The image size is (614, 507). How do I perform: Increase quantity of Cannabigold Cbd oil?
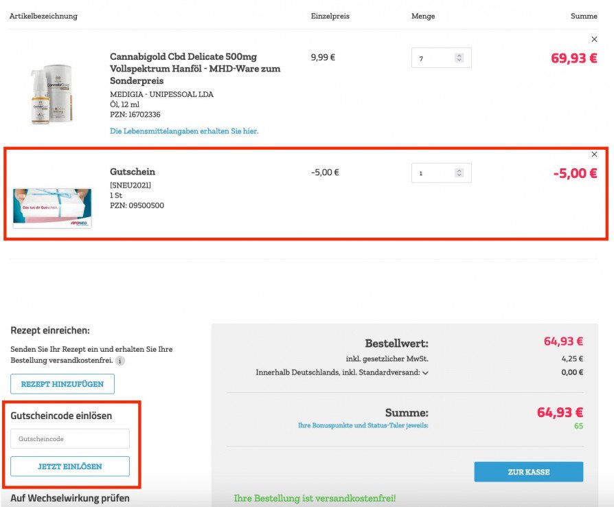[459, 56]
